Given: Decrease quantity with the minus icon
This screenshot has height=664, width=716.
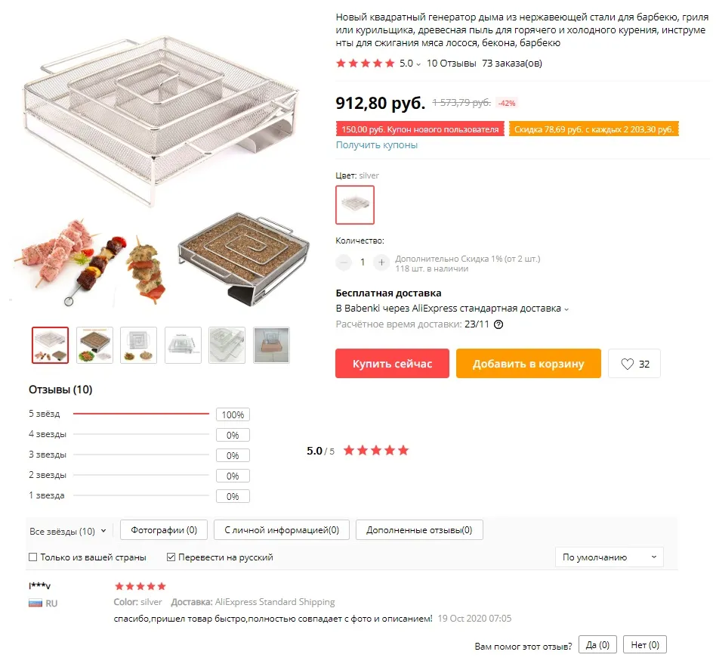Looking at the screenshot, I should tap(344, 262).
